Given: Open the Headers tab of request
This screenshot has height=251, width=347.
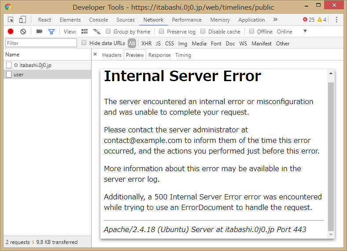Looking at the screenshot, I should (111, 55).
